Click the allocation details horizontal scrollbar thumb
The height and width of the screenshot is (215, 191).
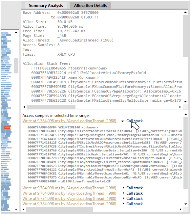coord(51,107)
